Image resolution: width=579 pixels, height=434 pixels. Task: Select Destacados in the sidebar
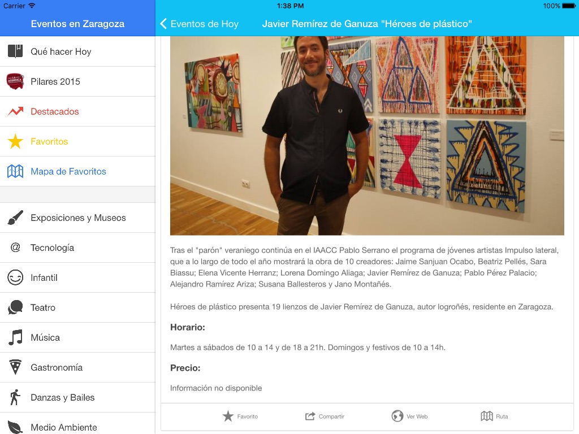pyautogui.click(x=55, y=111)
